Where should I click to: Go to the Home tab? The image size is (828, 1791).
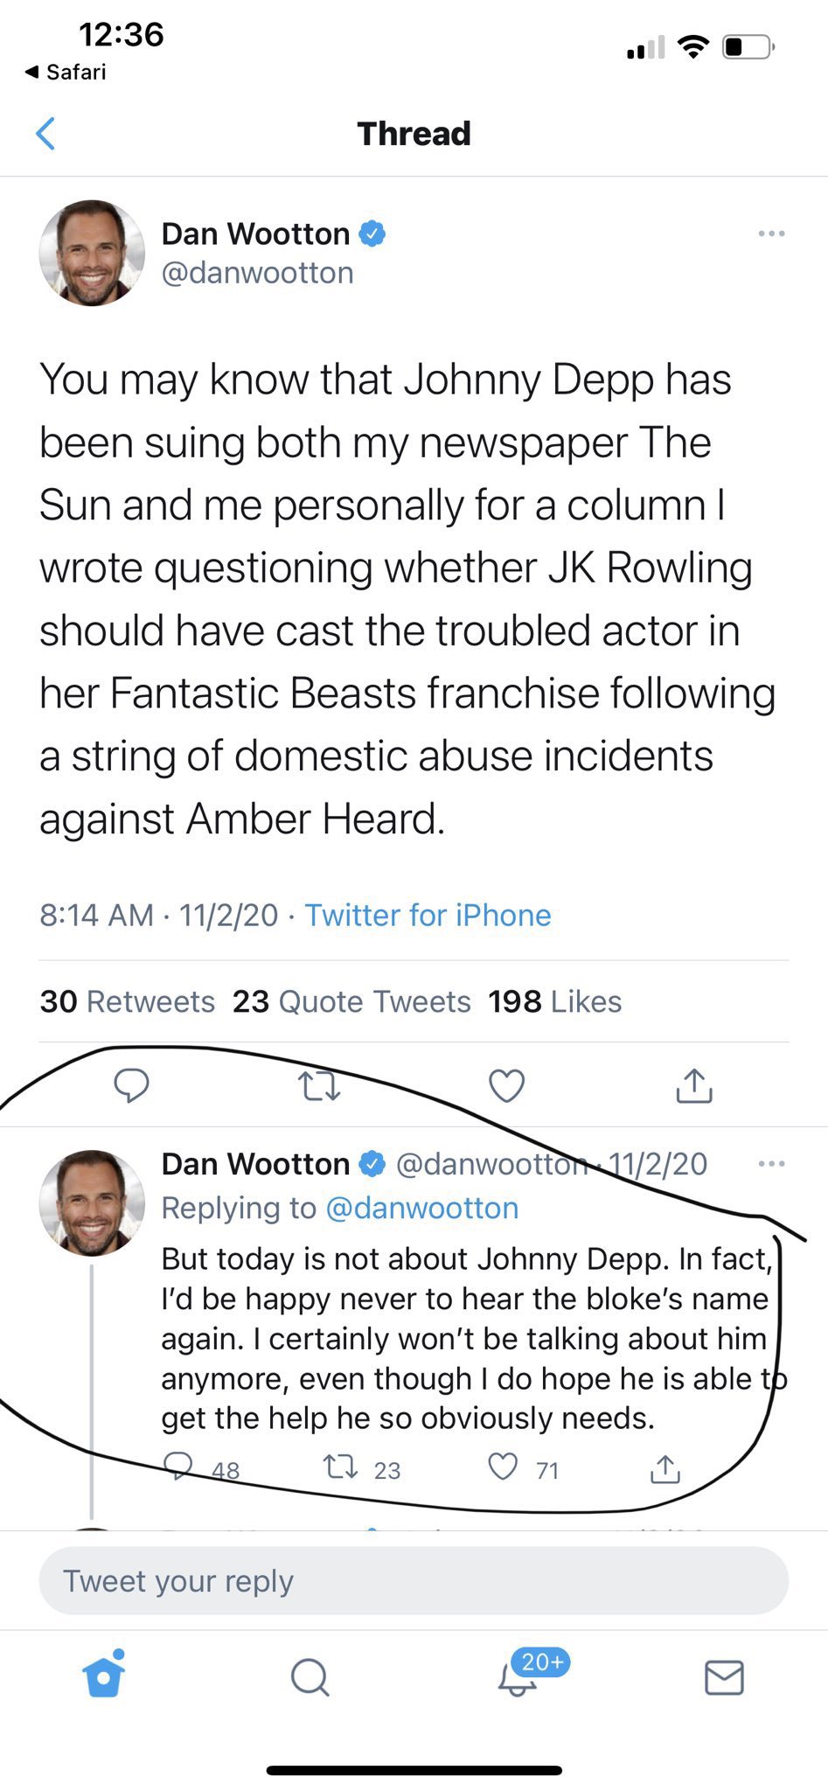tap(104, 1676)
